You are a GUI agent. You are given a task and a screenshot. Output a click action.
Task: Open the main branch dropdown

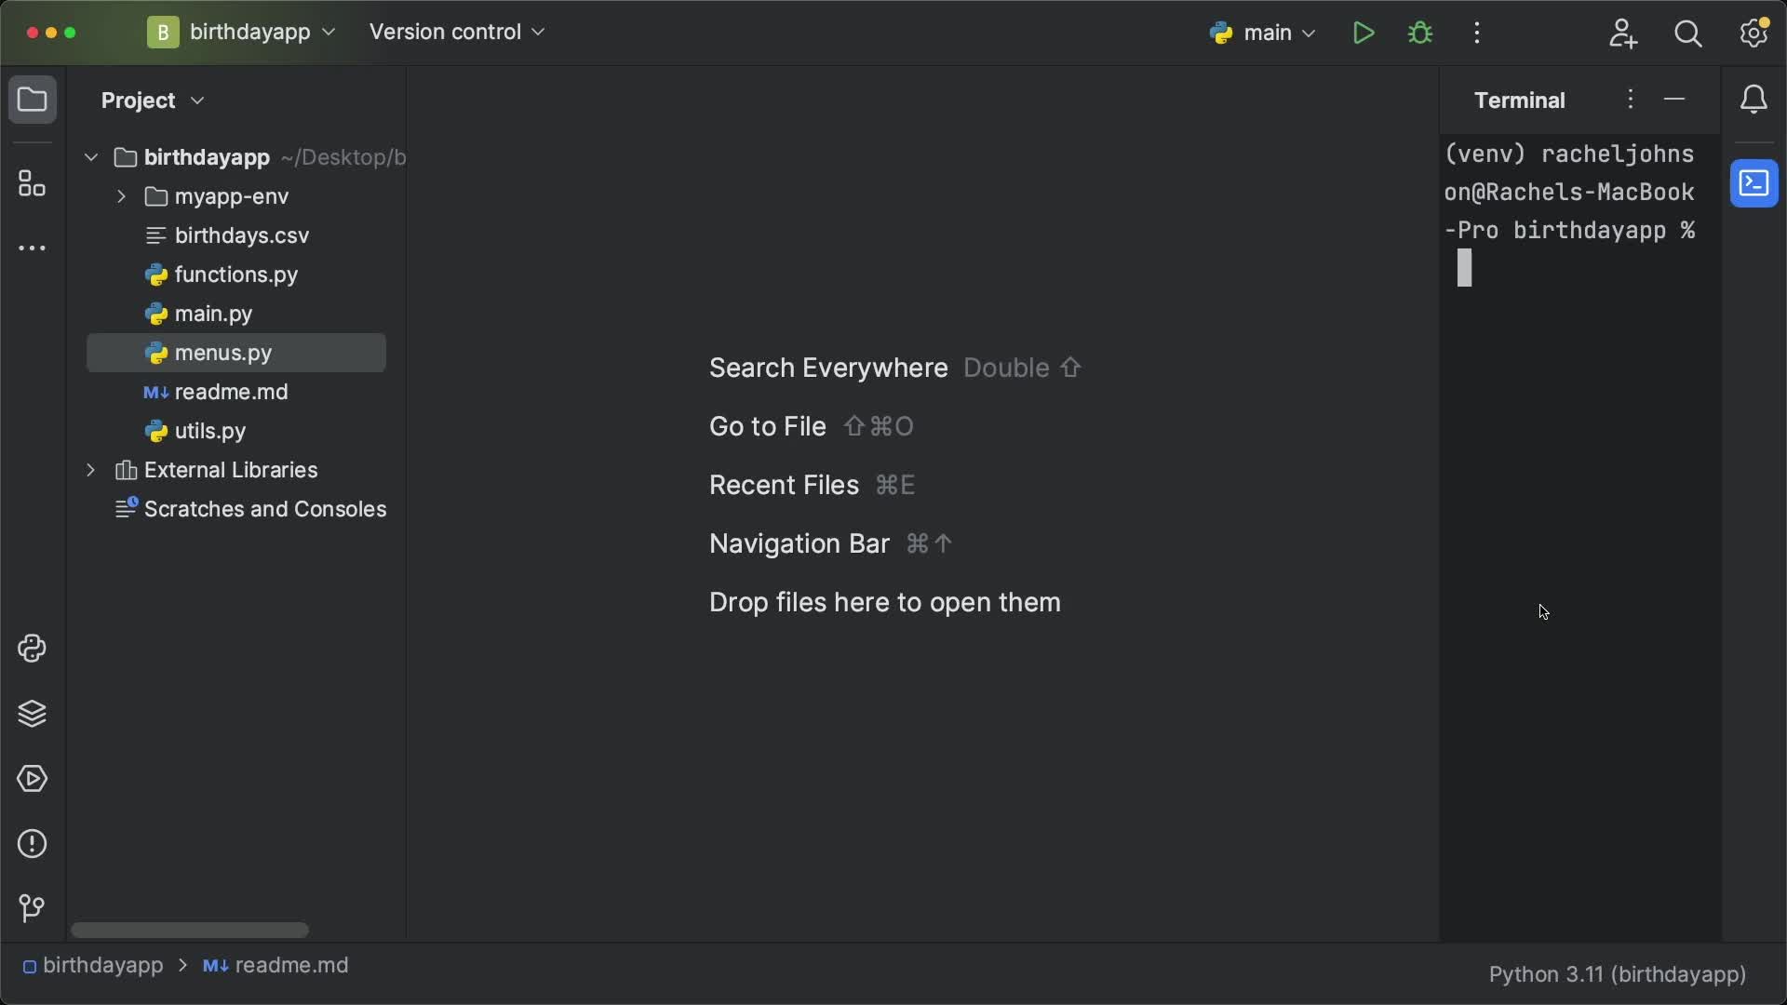(x=1266, y=33)
